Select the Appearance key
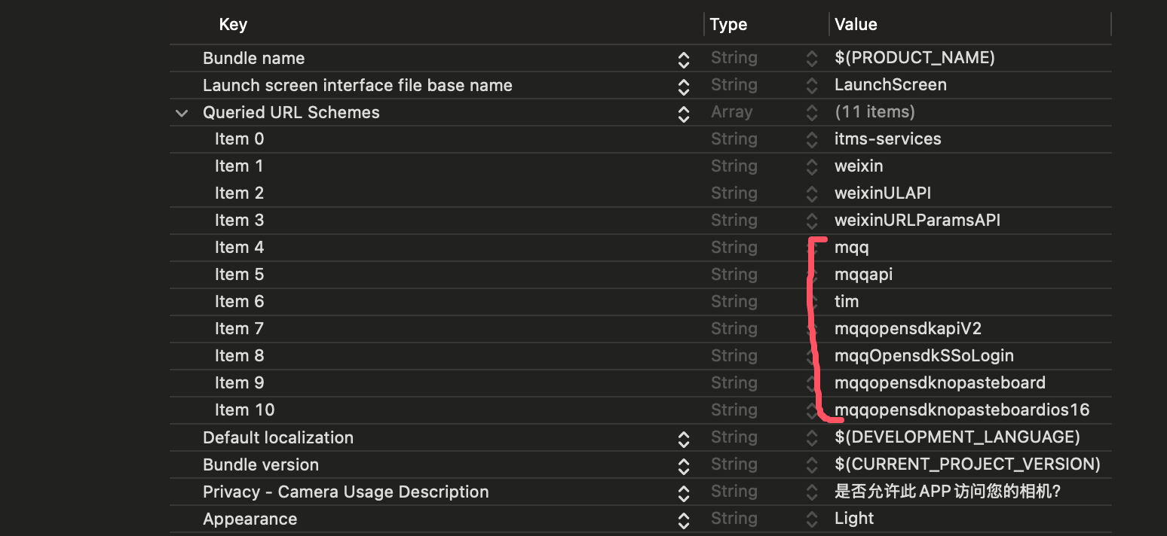 tap(250, 519)
